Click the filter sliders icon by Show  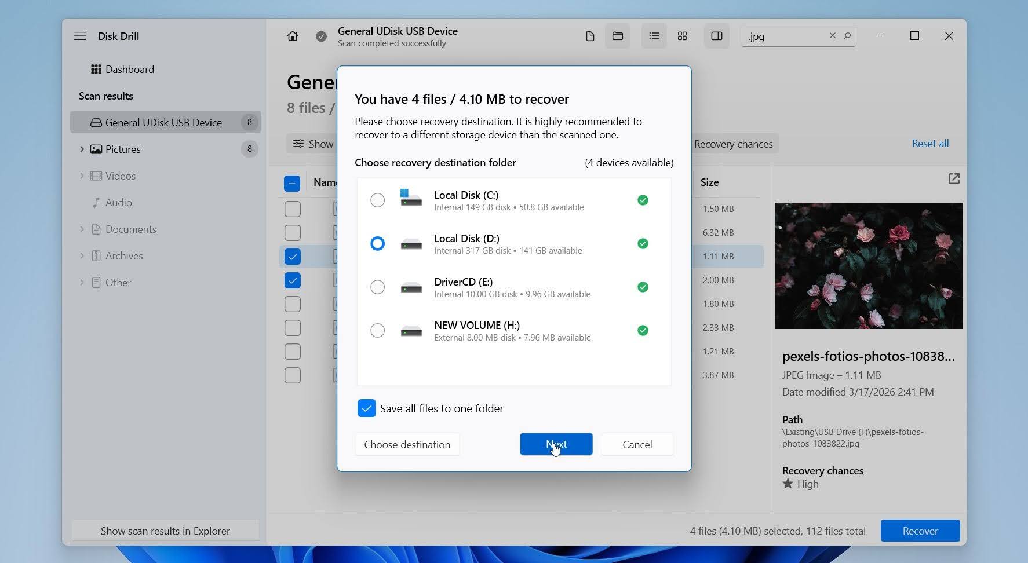click(298, 144)
